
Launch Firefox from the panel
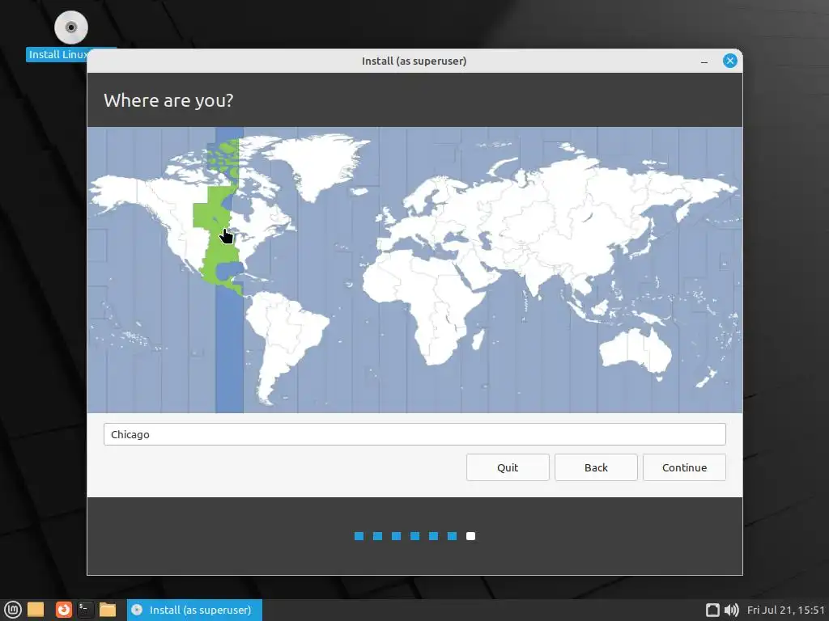point(64,610)
